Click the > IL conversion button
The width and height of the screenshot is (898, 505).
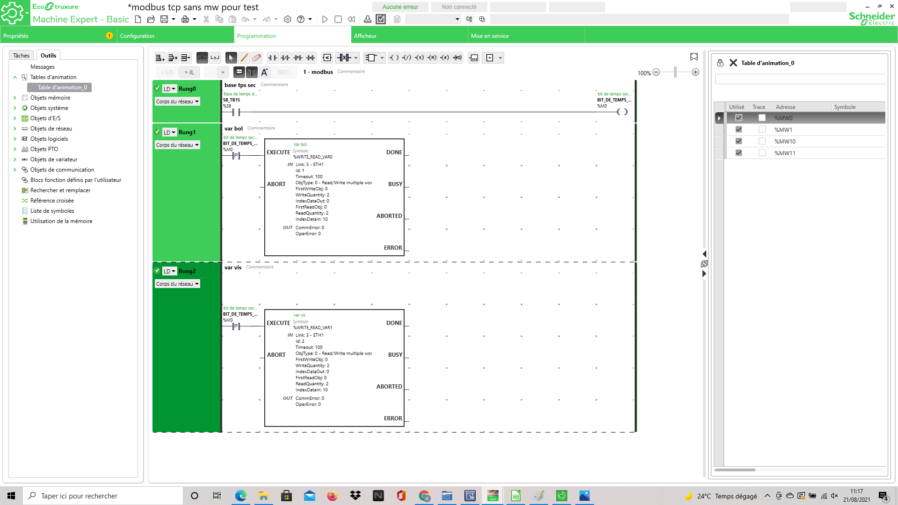(x=189, y=72)
